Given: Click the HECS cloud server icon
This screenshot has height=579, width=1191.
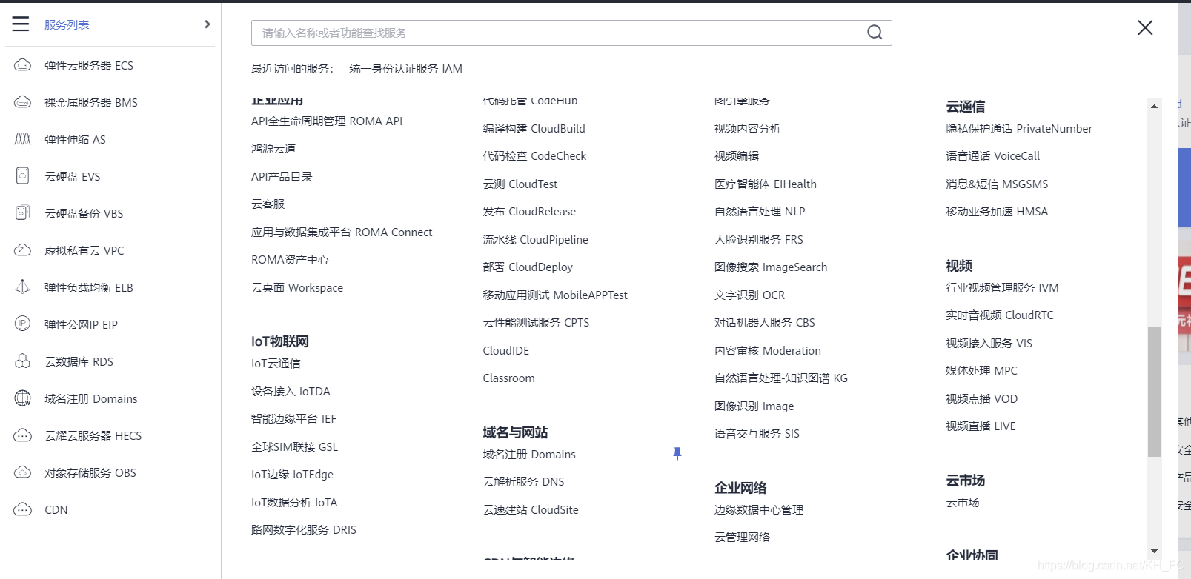Looking at the screenshot, I should click(x=23, y=435).
